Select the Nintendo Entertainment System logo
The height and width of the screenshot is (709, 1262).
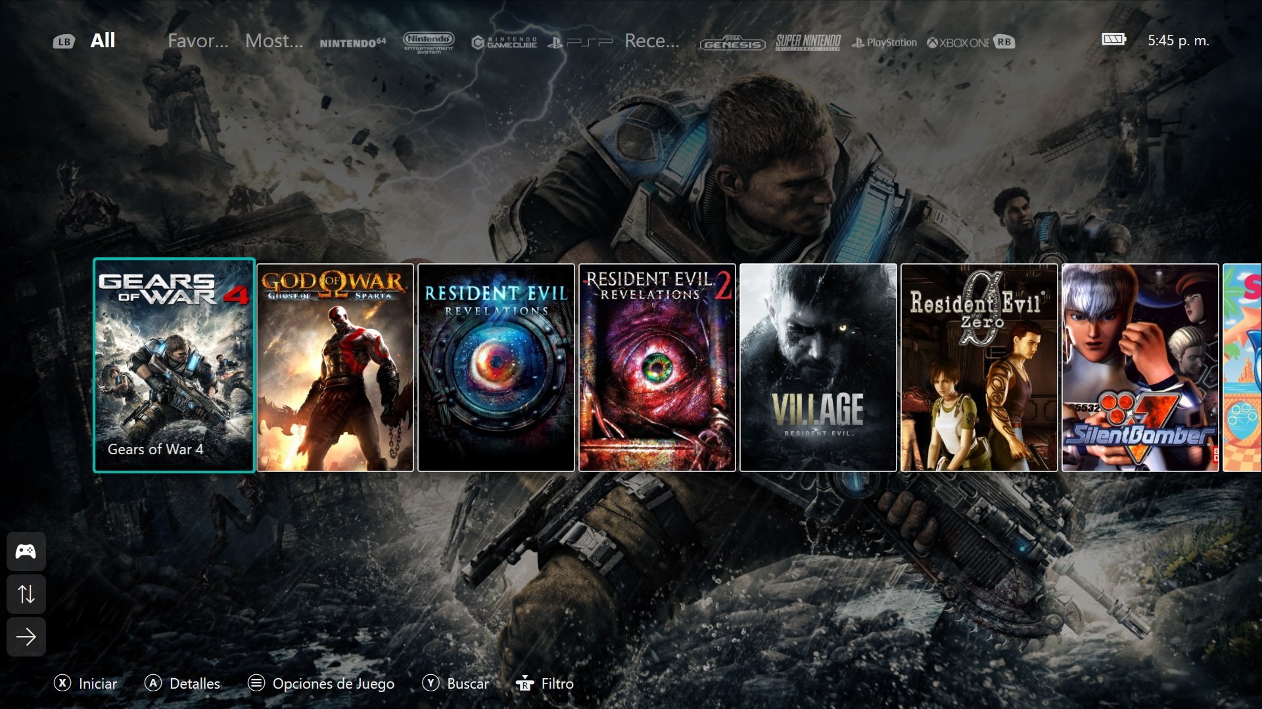(x=429, y=43)
